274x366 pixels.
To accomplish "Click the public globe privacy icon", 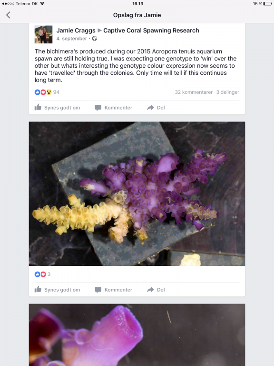I will pyautogui.click(x=95, y=39).
